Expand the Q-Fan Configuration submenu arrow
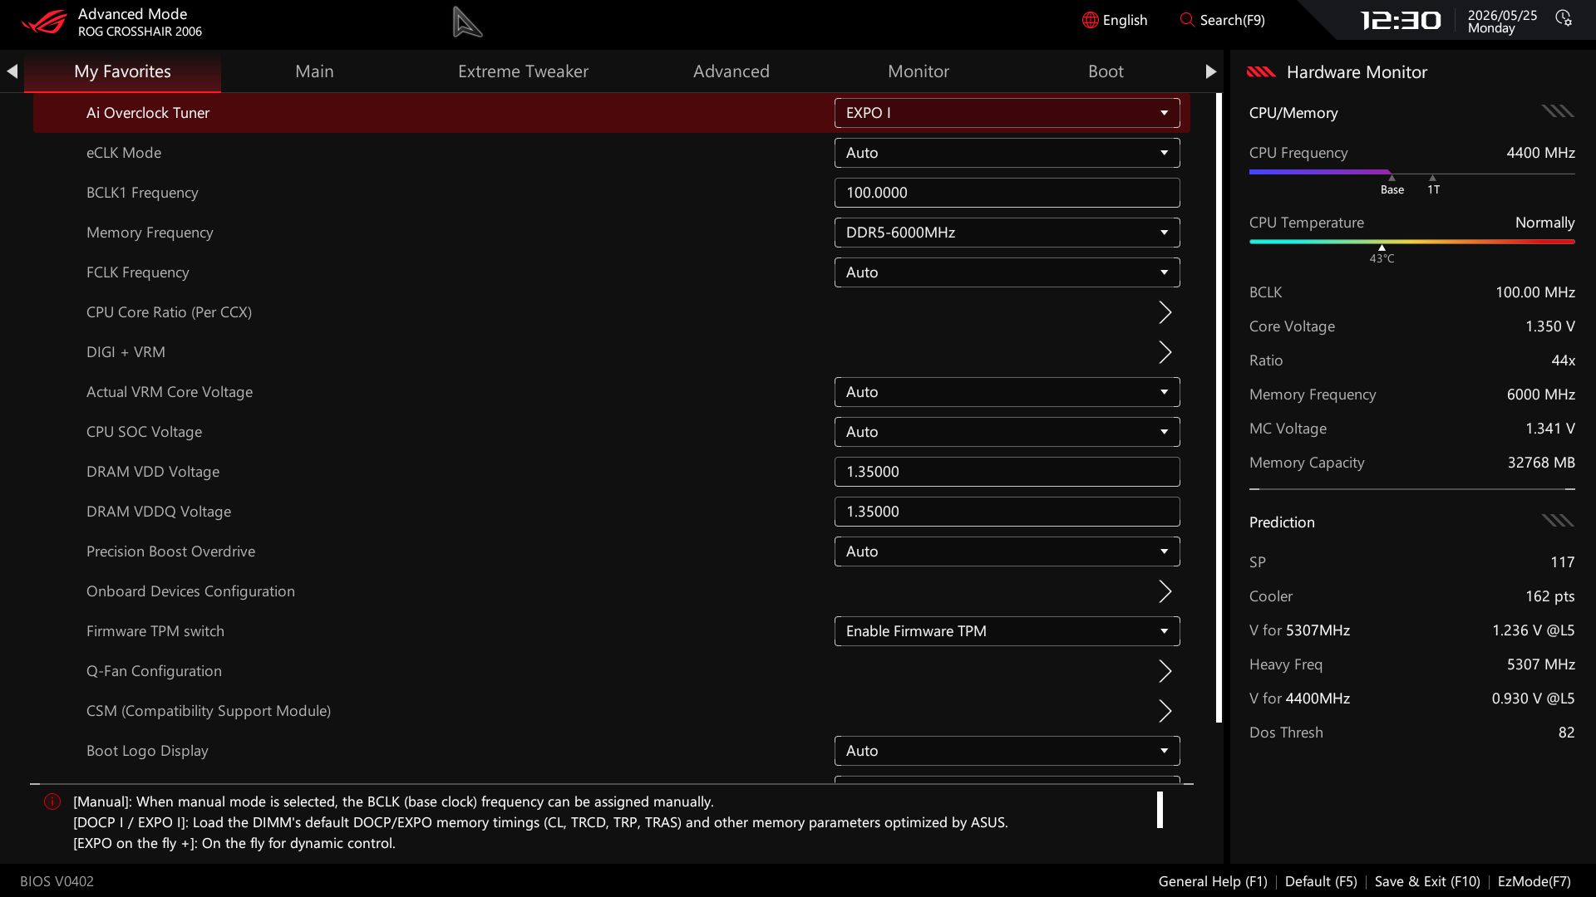This screenshot has height=897, width=1596. tap(1165, 671)
